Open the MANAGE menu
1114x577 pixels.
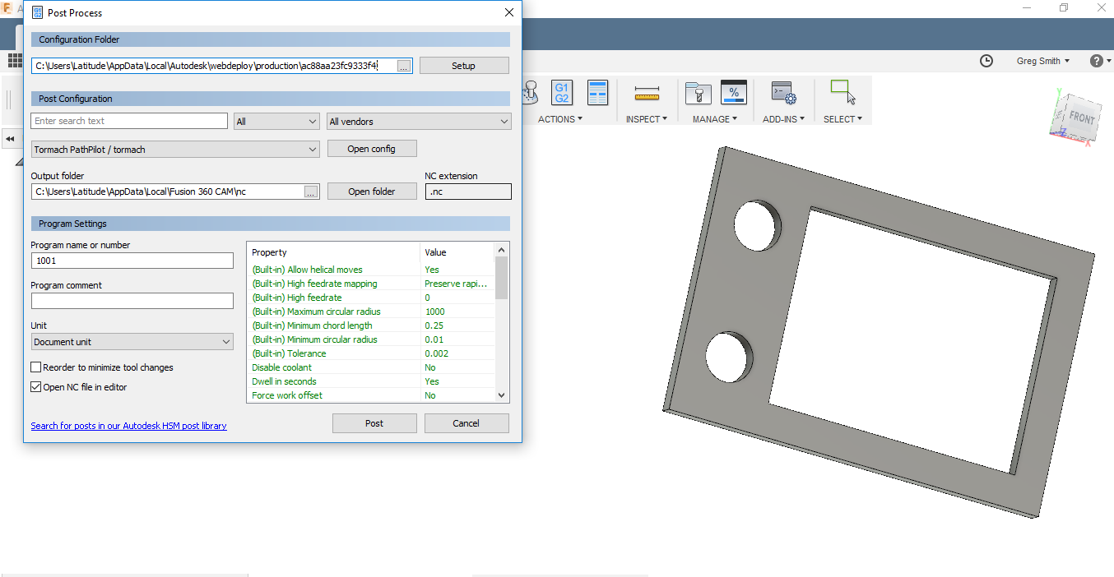coord(714,119)
